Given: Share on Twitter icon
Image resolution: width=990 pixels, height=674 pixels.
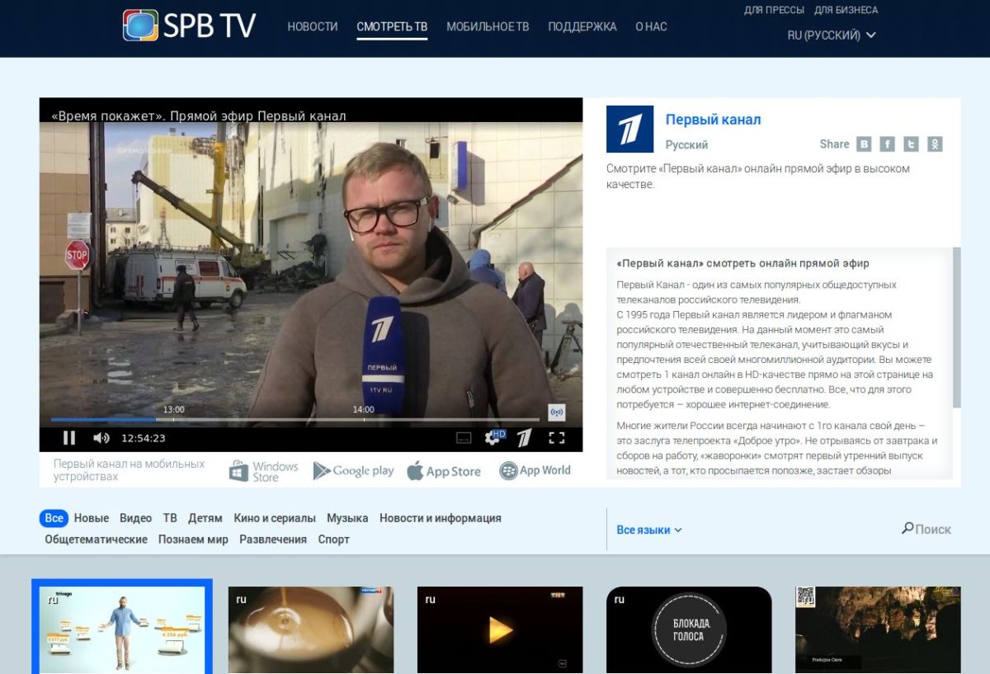Looking at the screenshot, I should click(911, 144).
